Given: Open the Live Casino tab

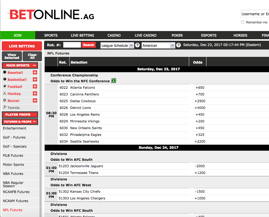Looking at the screenshot, I should [x=146, y=35].
